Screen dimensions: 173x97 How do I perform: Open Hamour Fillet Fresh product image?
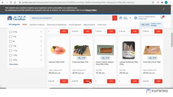[58, 50]
